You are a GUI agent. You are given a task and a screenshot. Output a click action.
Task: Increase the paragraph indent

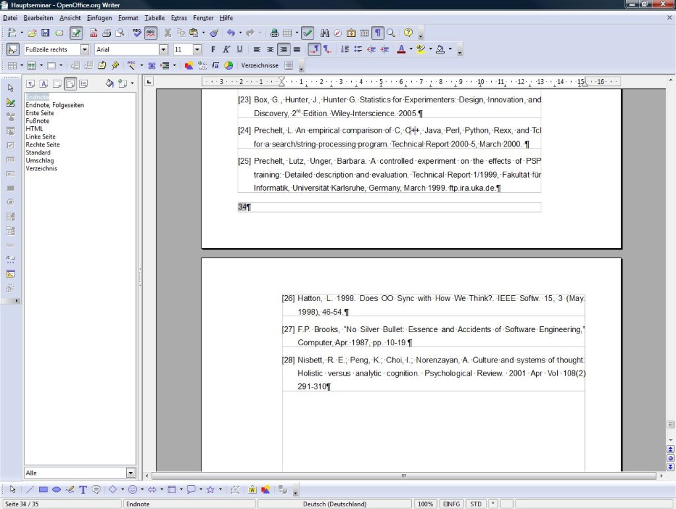(x=385, y=49)
